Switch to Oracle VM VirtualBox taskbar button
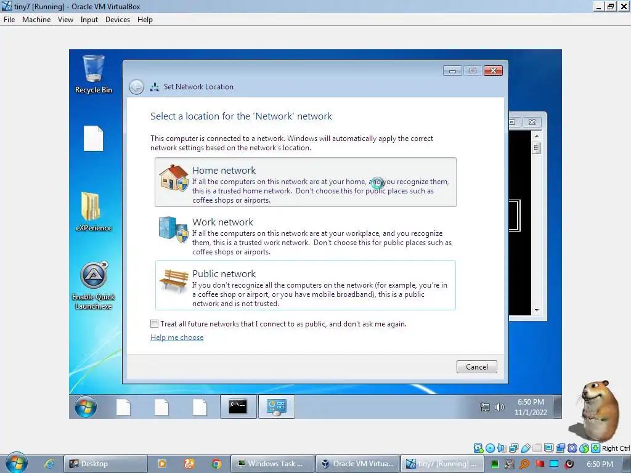The image size is (631, 473). point(358,464)
